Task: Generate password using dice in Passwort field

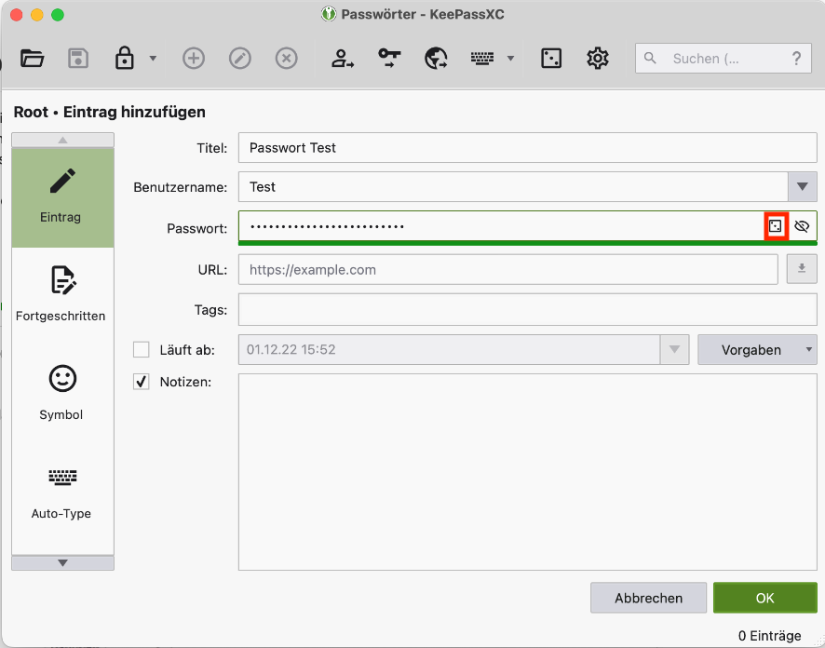Action: pos(776,227)
